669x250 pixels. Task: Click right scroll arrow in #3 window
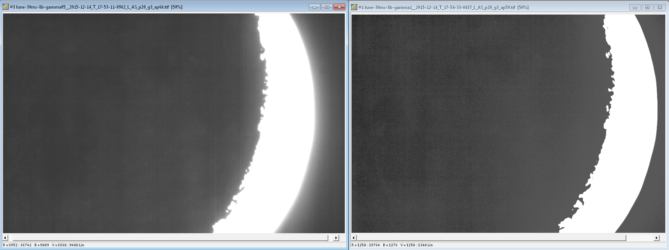(x=336, y=238)
